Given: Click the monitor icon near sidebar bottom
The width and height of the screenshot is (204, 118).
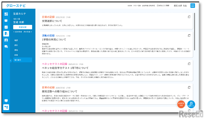Looking at the screenshot, I should pyautogui.click(x=6, y=101).
